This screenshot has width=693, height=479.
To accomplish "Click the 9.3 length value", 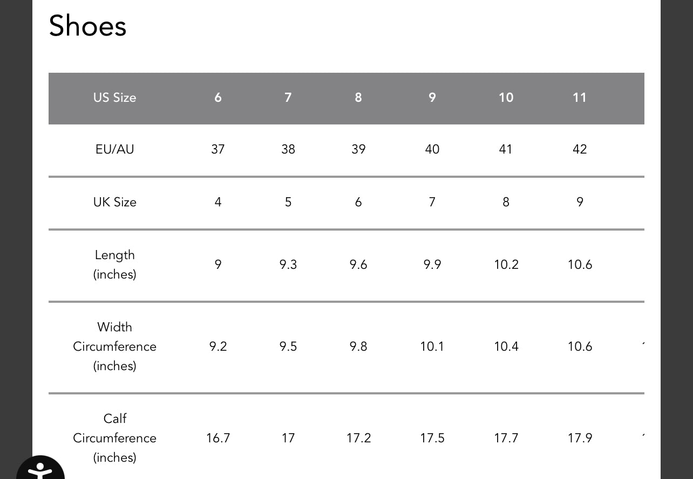I will coord(288,265).
